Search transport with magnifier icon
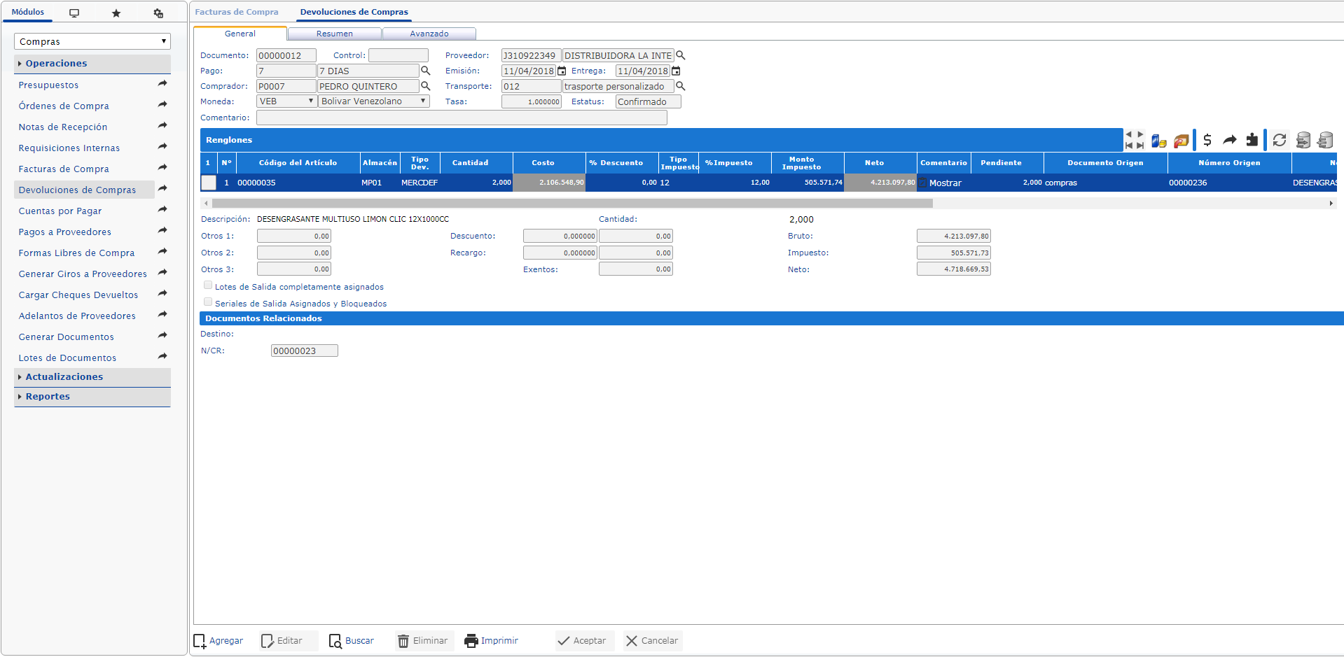 680,86
